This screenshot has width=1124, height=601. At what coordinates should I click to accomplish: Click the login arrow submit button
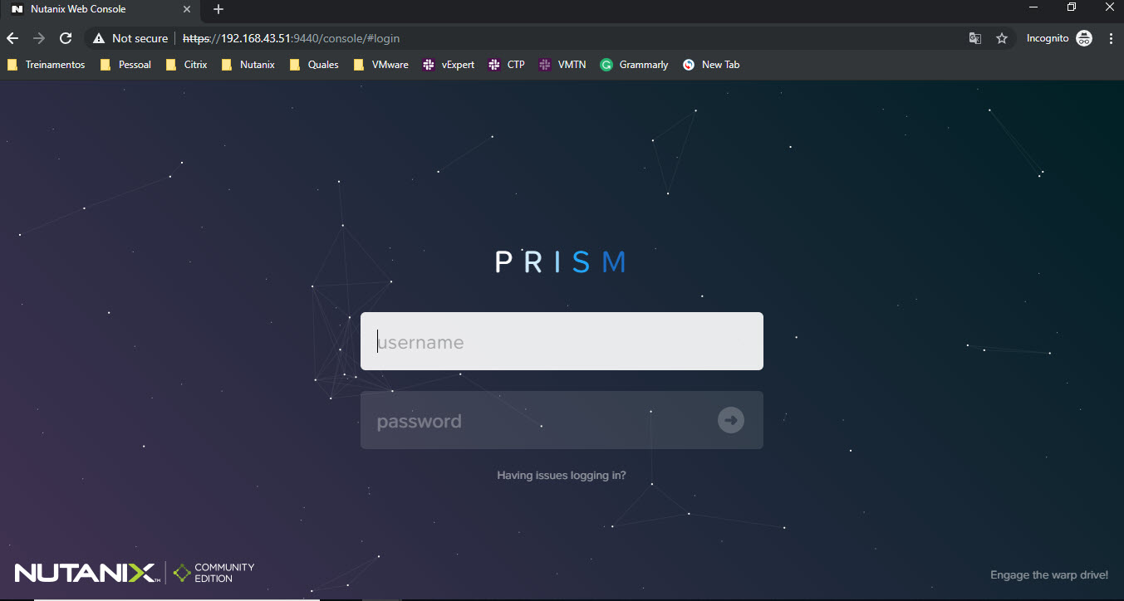point(730,420)
